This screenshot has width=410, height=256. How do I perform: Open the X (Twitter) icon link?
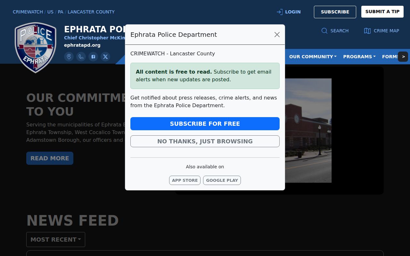coord(105,57)
